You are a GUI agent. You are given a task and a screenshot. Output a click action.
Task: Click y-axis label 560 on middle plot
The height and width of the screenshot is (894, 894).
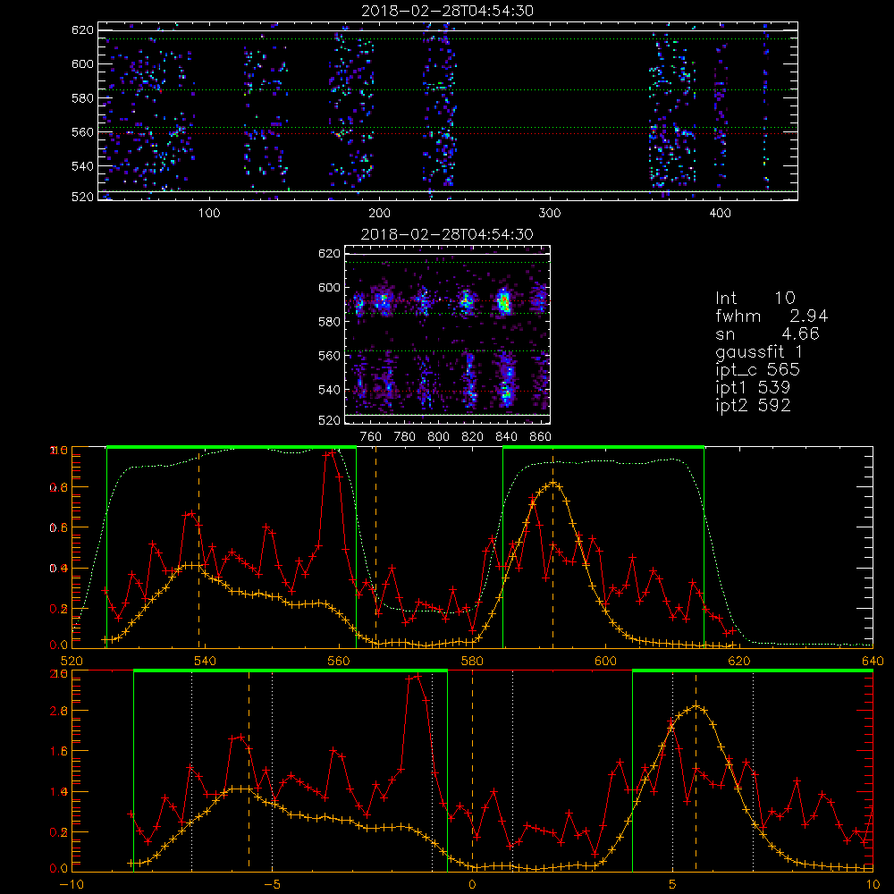pyautogui.click(x=330, y=356)
